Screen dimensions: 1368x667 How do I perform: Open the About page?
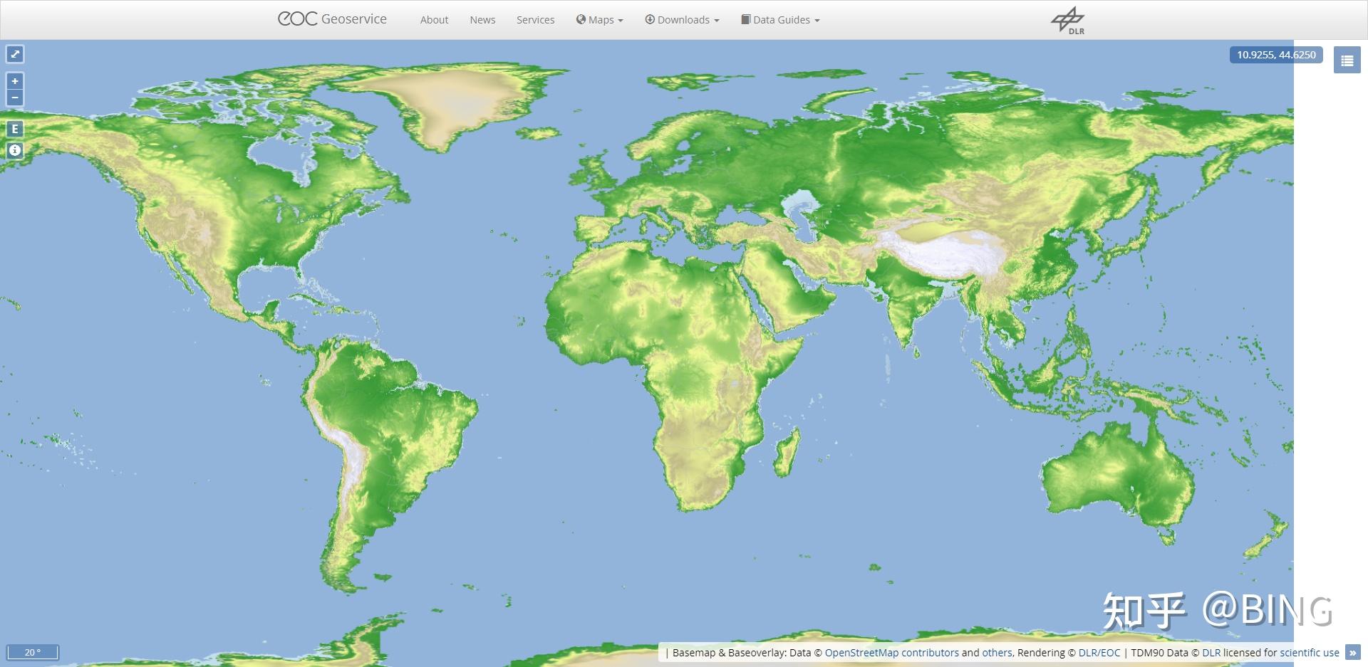coord(434,20)
